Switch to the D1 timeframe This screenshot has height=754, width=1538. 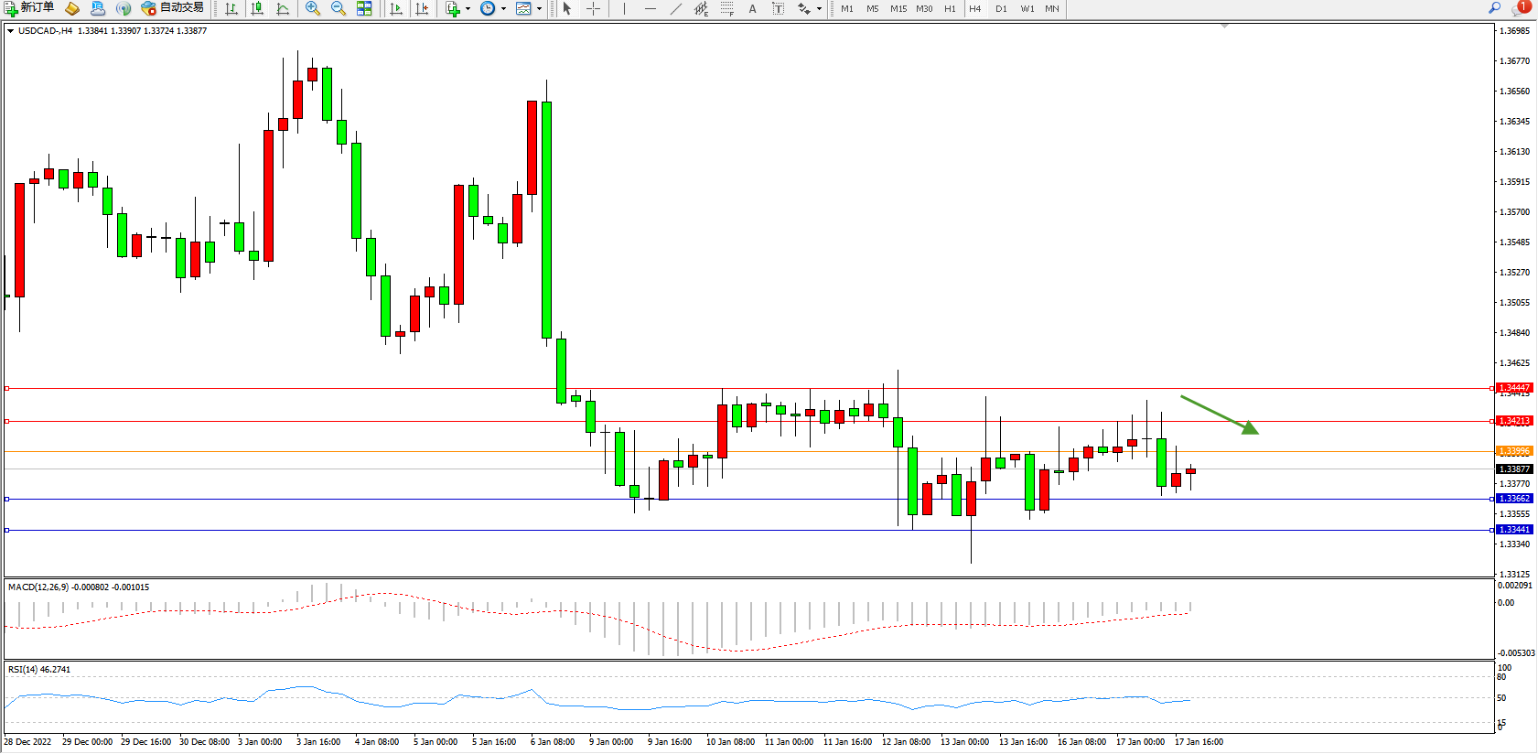pos(1001,8)
